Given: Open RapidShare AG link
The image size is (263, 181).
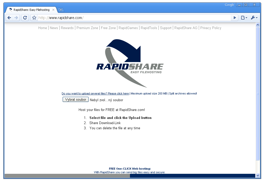Looking at the screenshot, I should [186, 28].
